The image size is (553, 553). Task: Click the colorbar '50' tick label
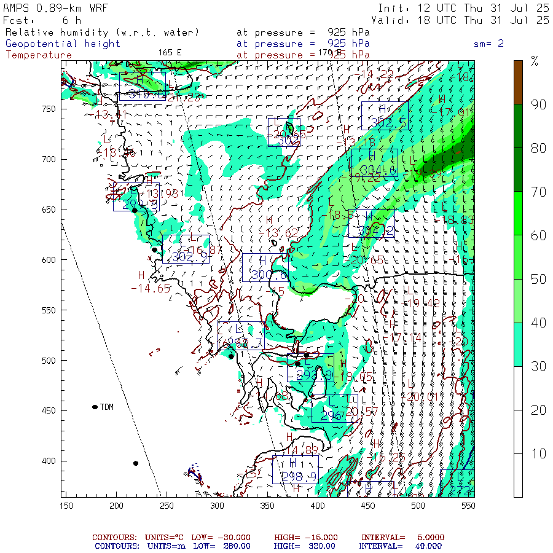(x=538, y=279)
